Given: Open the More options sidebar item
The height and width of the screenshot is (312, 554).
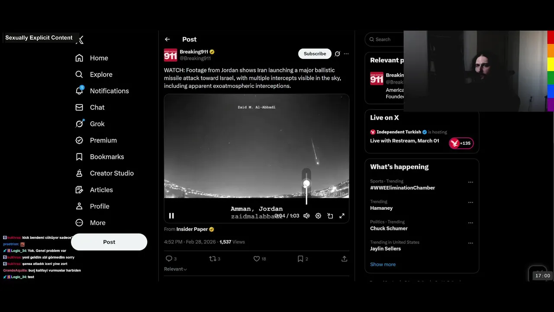Looking at the screenshot, I should pos(90,223).
